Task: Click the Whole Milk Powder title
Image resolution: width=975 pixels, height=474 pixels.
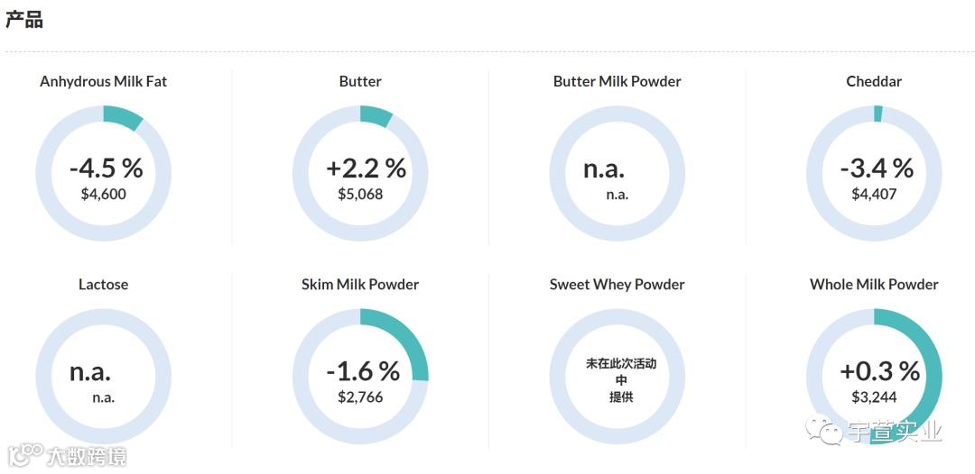Action: tap(874, 284)
